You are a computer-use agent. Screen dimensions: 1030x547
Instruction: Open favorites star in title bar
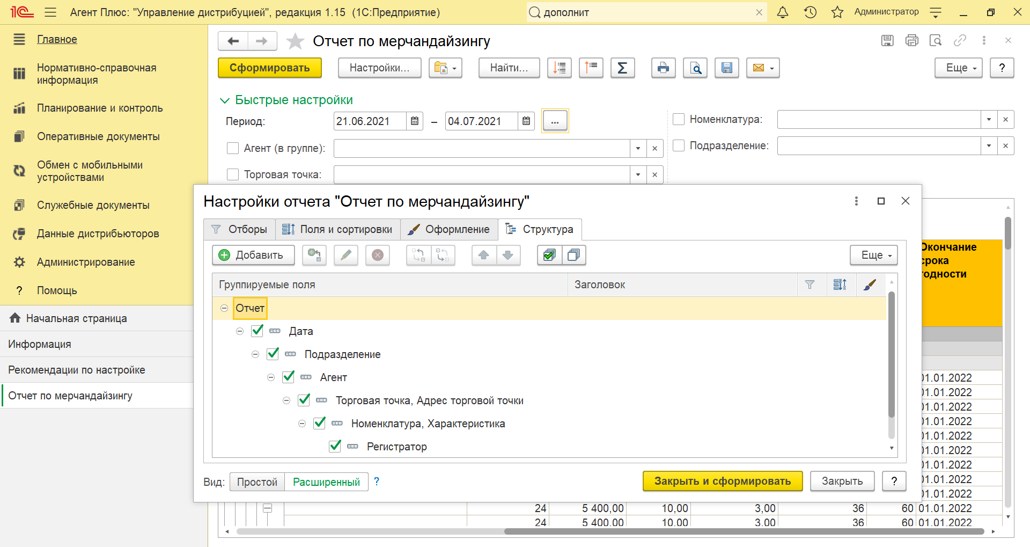837,12
